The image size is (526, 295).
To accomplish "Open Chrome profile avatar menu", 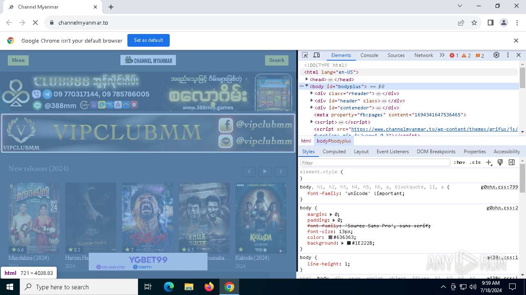I will (504, 23).
